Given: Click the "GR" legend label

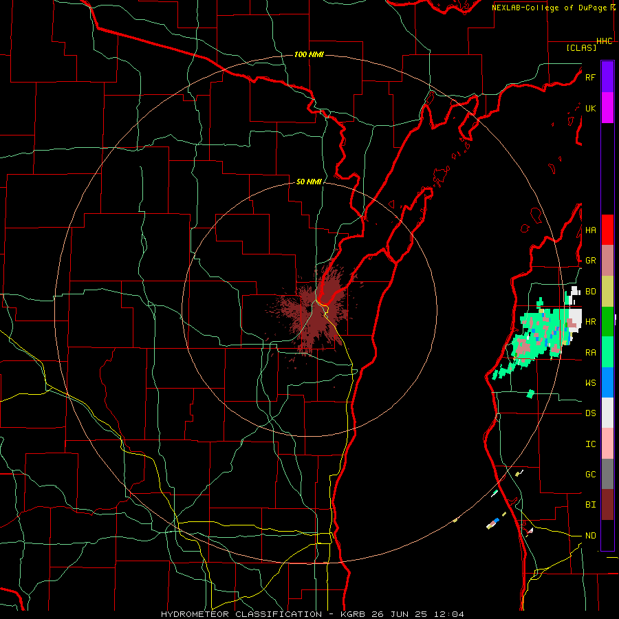Looking at the screenshot, I should [590, 261].
